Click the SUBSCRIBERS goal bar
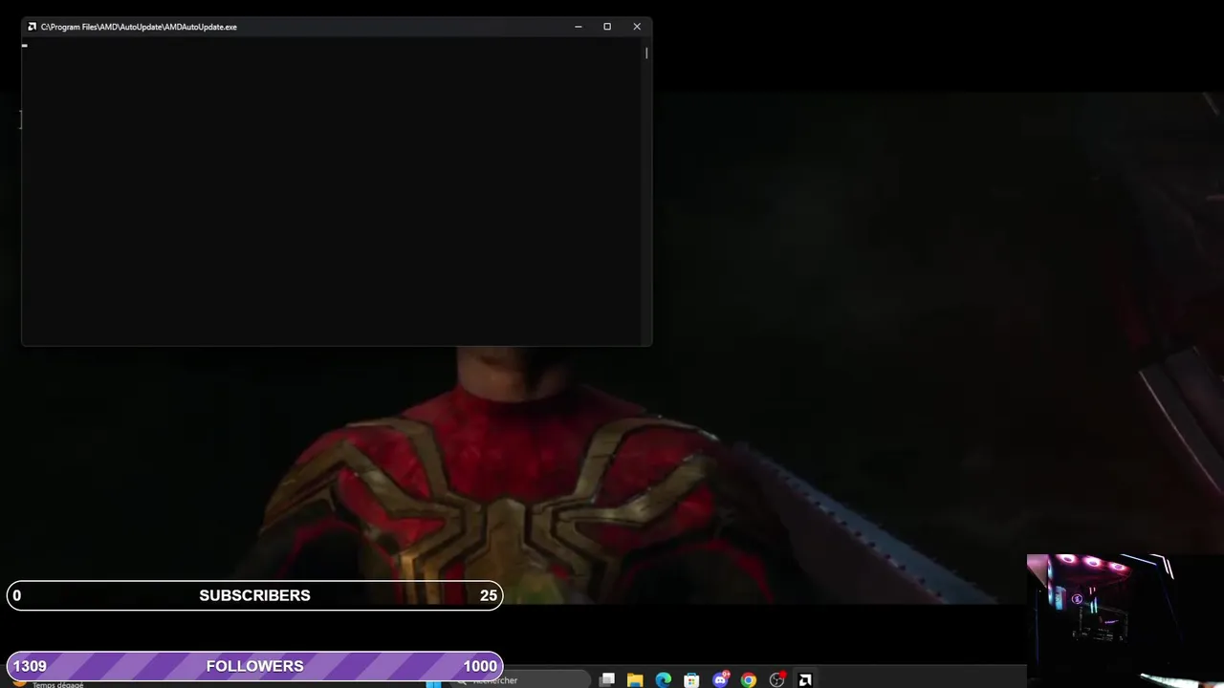The height and width of the screenshot is (688, 1224). [254, 595]
